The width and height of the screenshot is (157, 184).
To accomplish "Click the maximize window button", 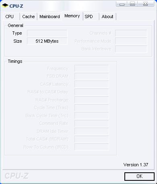I will (132, 4).
